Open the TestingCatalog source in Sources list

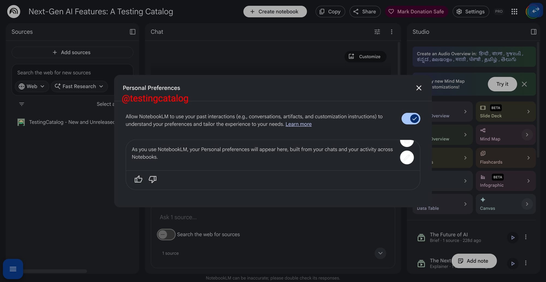[x=66, y=122]
